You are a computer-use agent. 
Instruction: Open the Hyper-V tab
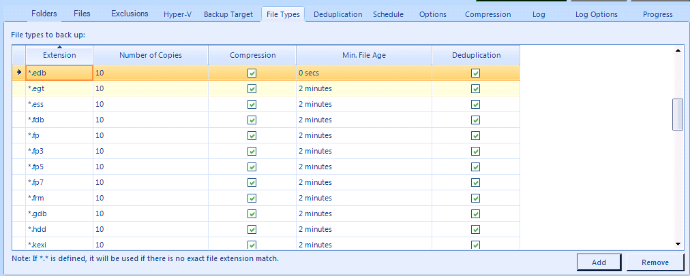coord(177,14)
